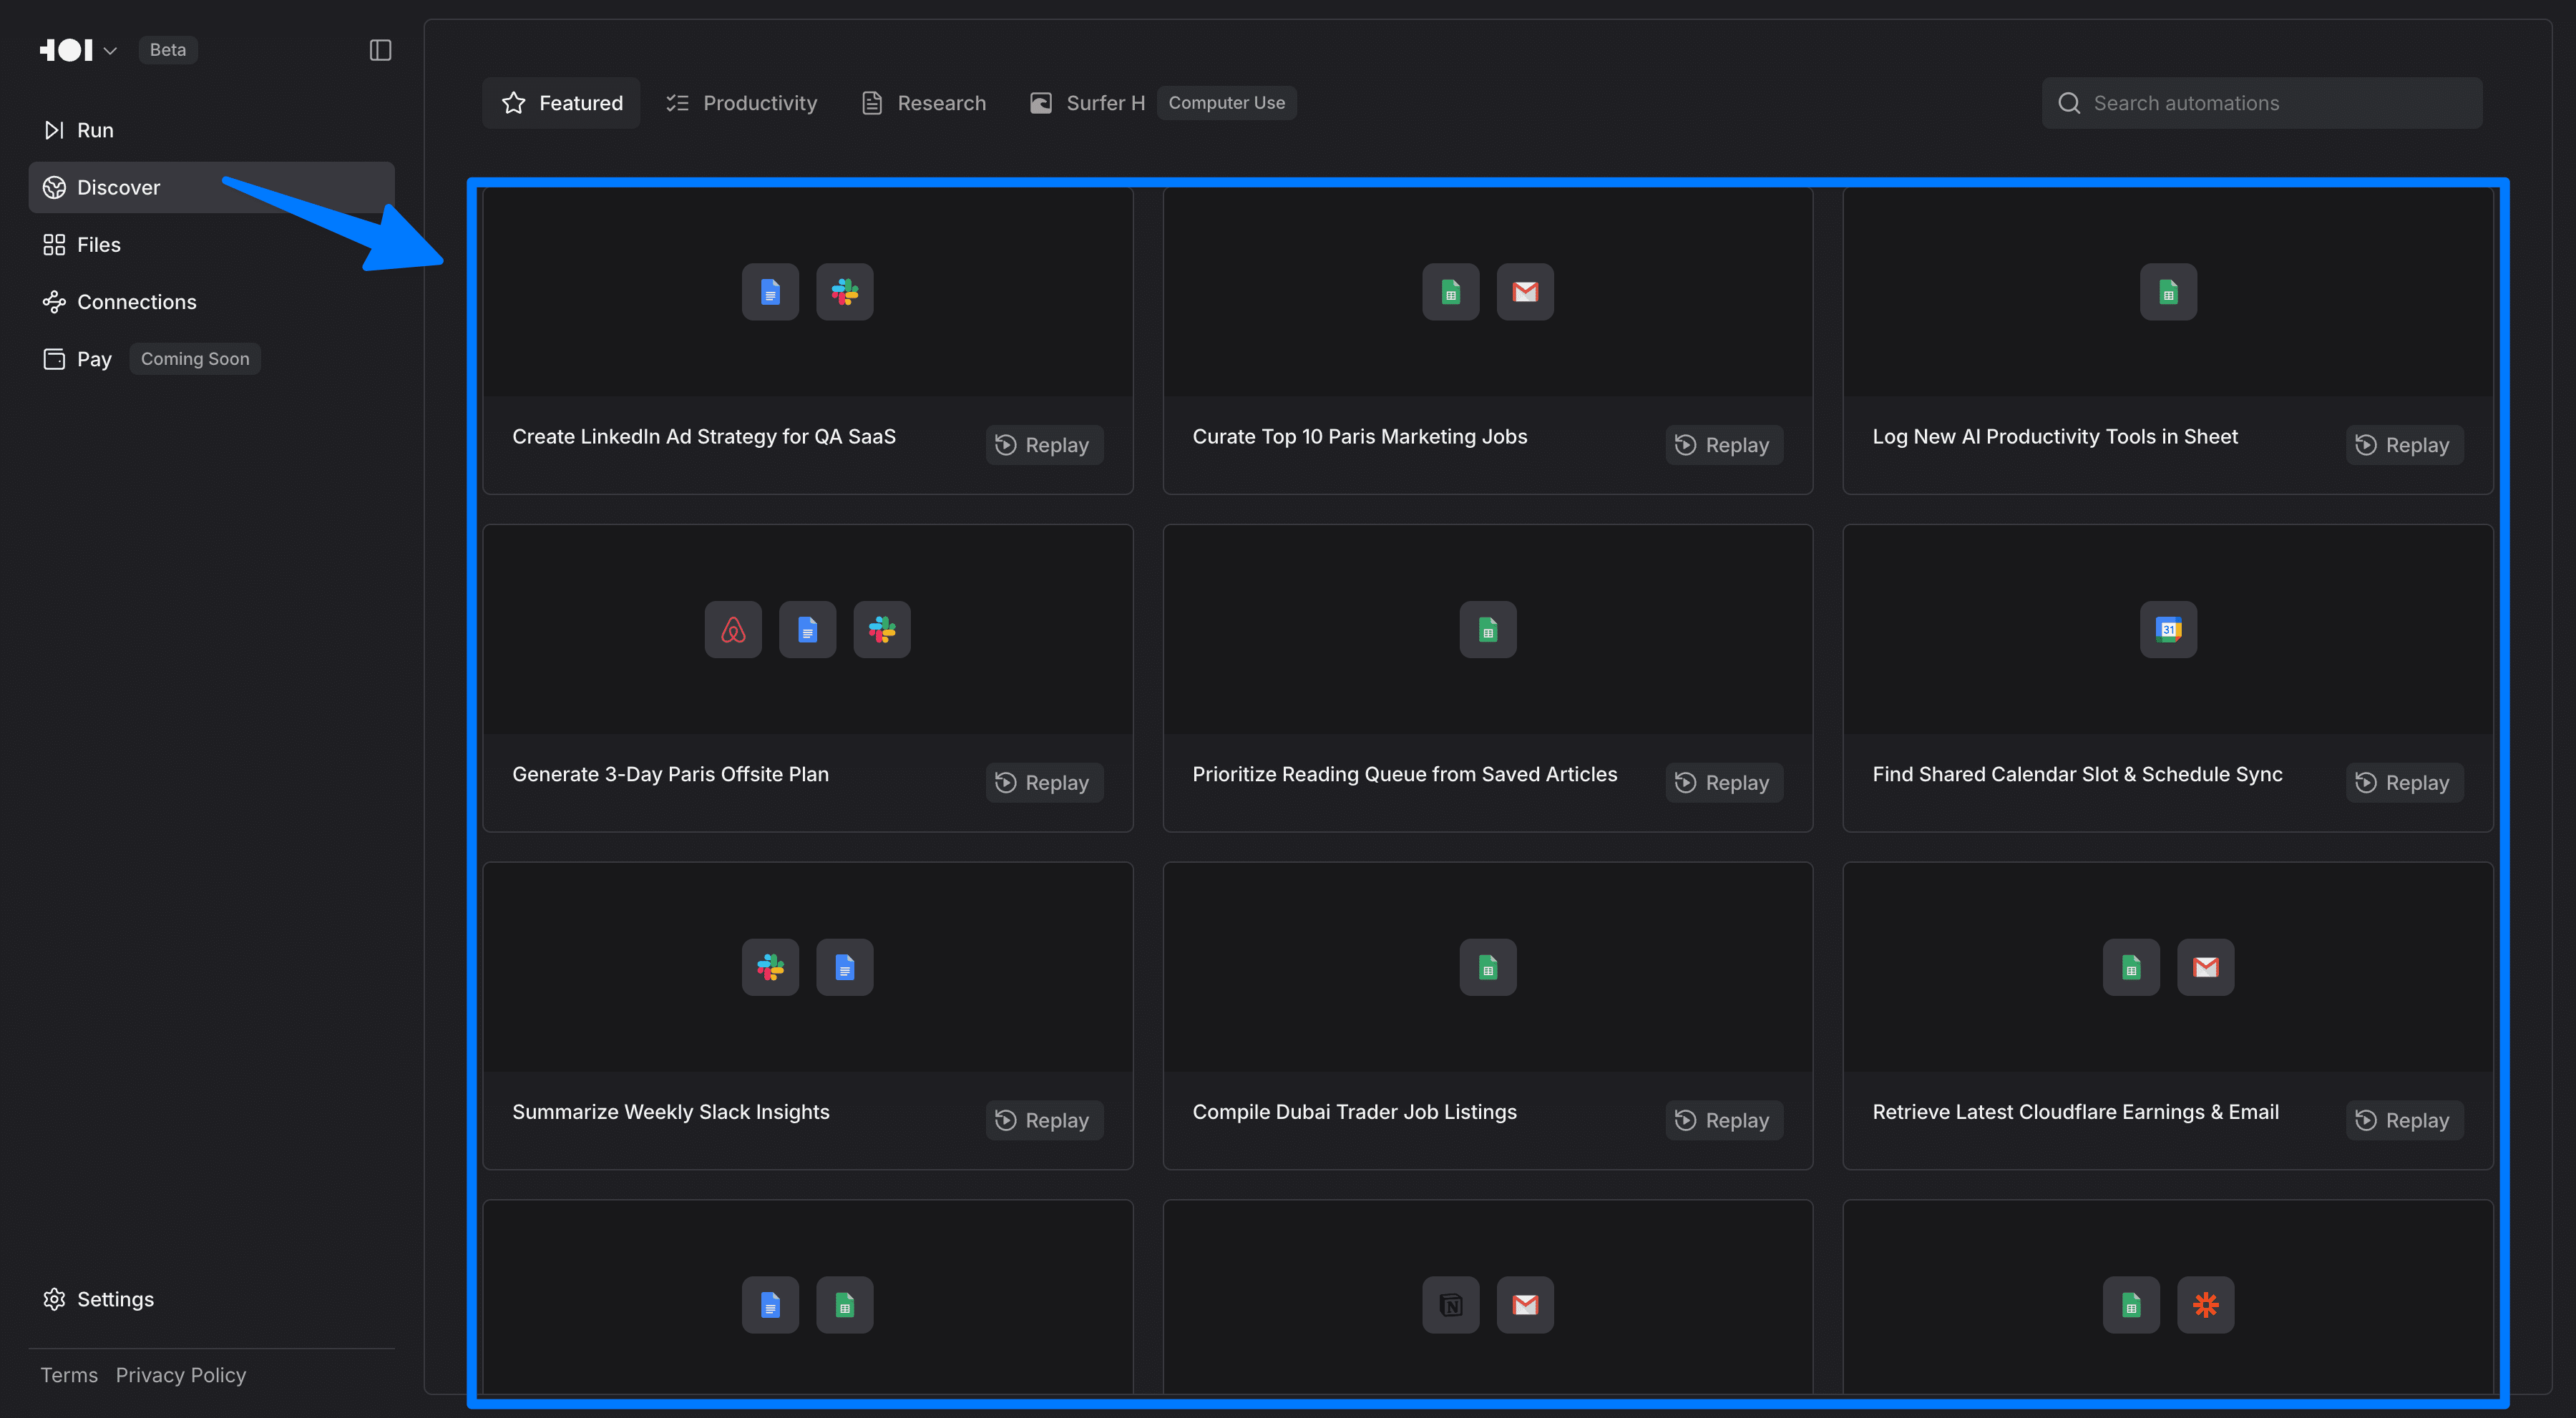
Task: Select the Surfer H tab
Action: click(1088, 103)
